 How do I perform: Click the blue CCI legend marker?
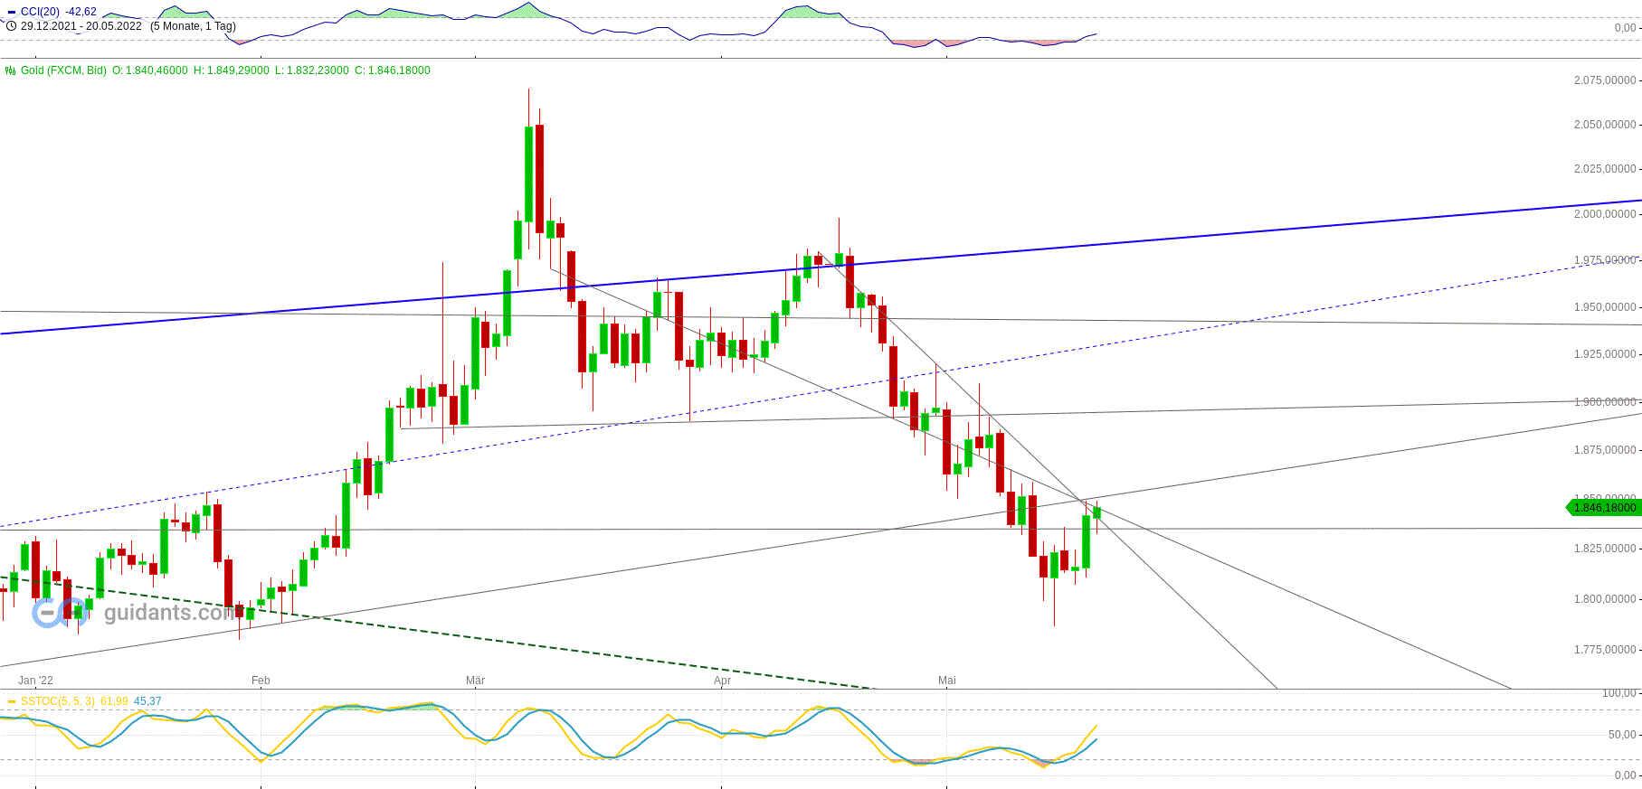tap(11, 12)
